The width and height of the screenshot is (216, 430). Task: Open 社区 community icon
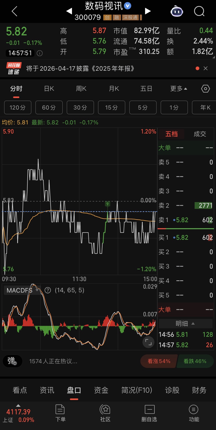click(x=105, y=413)
